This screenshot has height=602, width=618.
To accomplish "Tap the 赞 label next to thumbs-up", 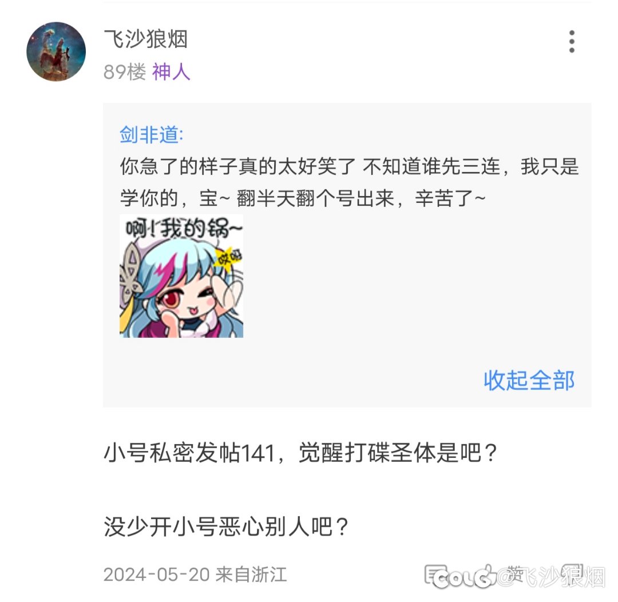I will pyautogui.click(x=515, y=573).
